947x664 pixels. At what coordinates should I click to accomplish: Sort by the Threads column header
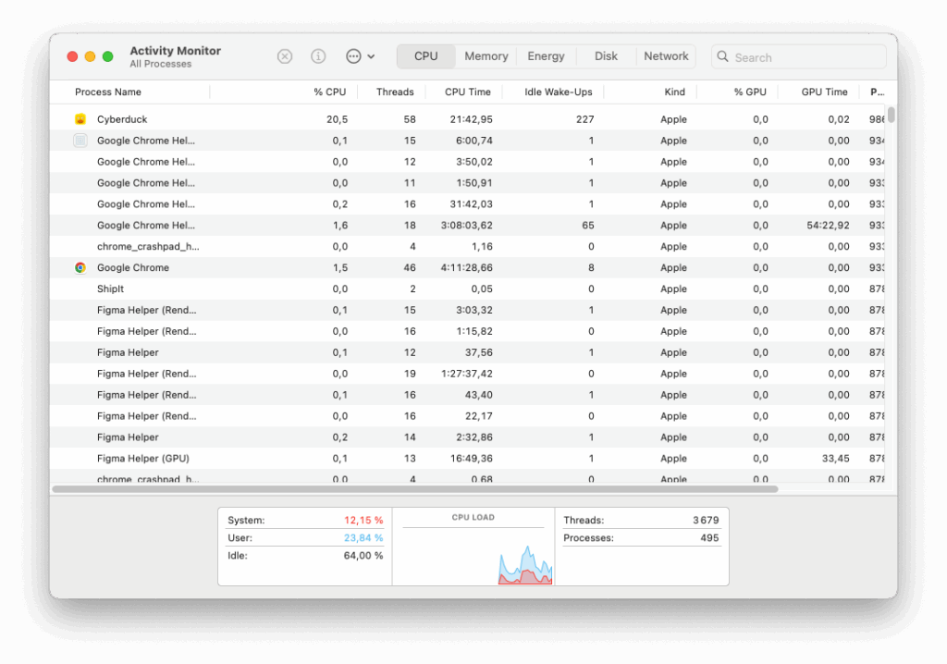[x=394, y=92]
